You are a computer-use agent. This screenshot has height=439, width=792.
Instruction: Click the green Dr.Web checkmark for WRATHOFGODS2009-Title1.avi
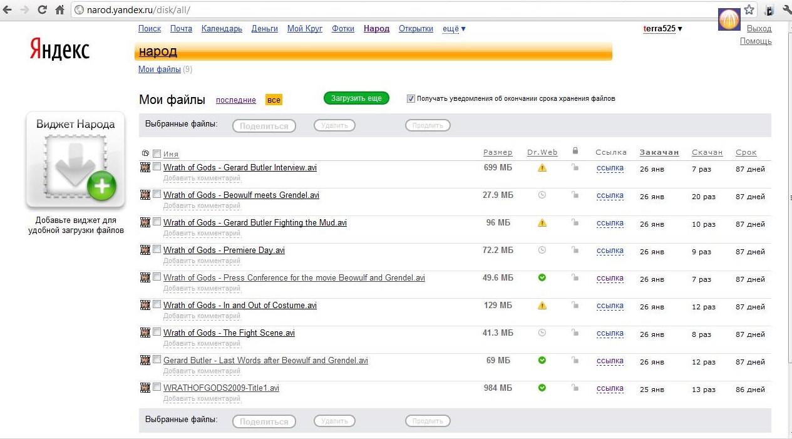point(542,388)
